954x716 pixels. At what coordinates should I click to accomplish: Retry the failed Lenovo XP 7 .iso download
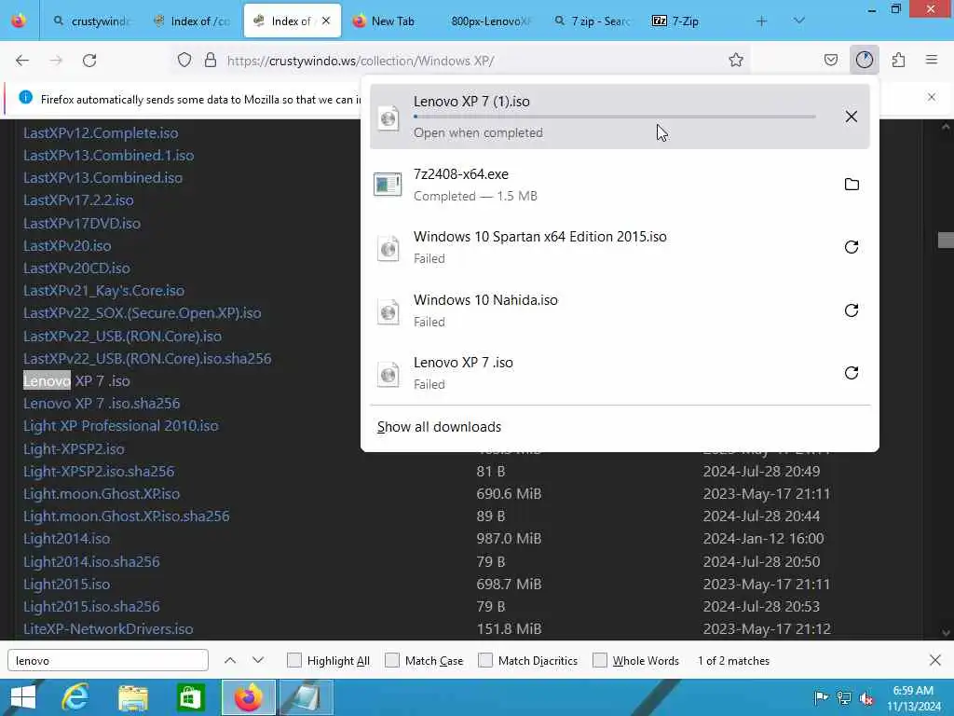(x=852, y=373)
